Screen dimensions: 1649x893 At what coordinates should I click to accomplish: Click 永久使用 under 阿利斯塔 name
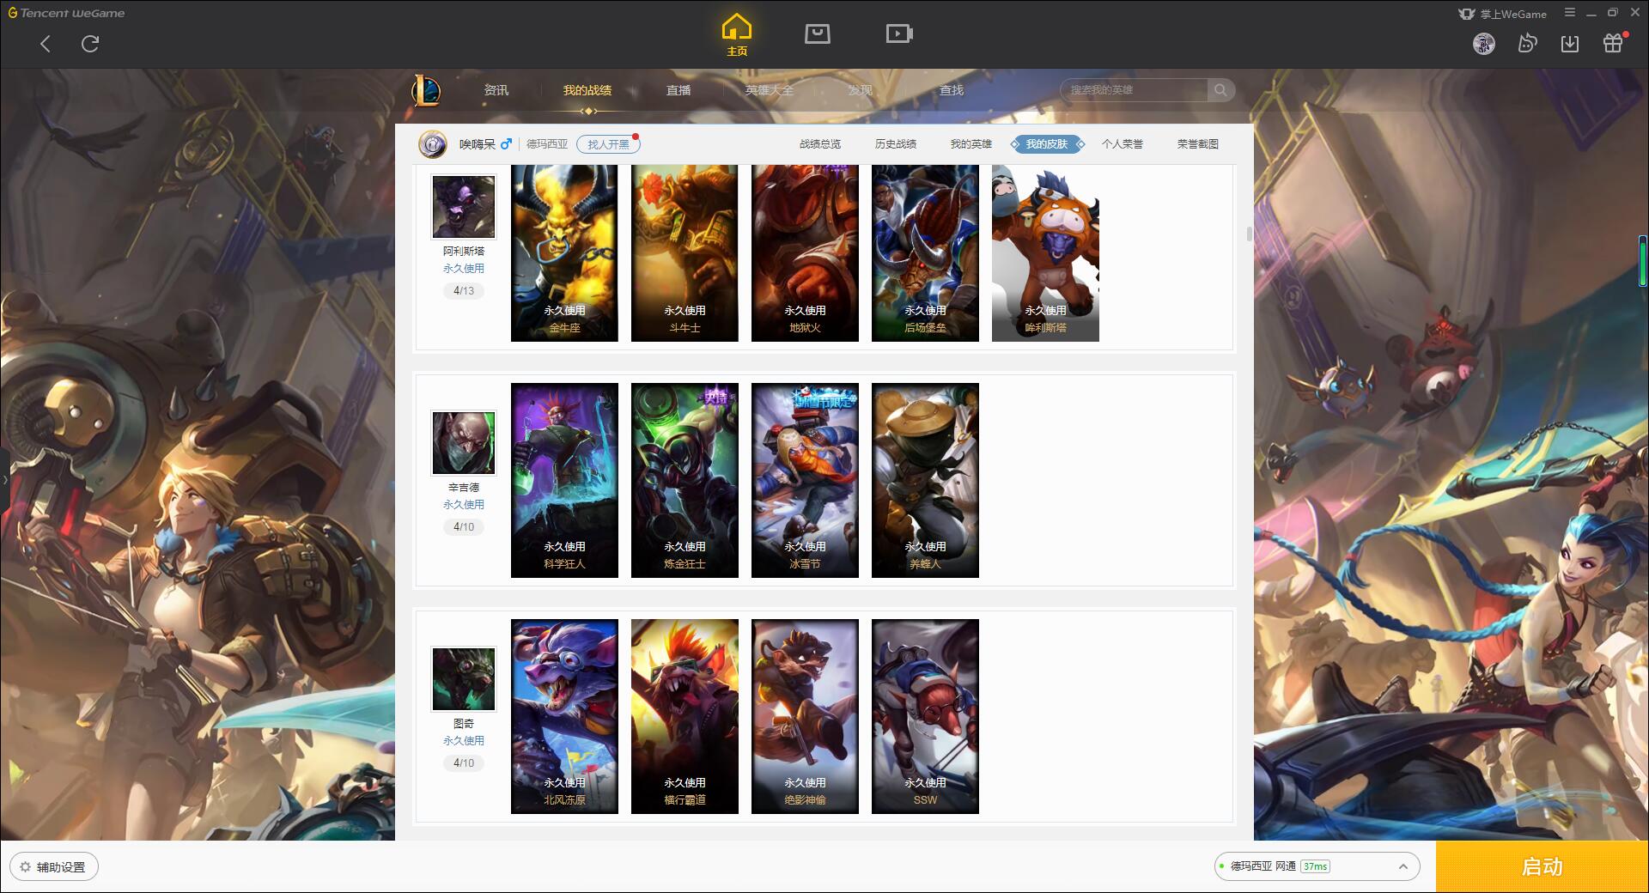(x=464, y=269)
